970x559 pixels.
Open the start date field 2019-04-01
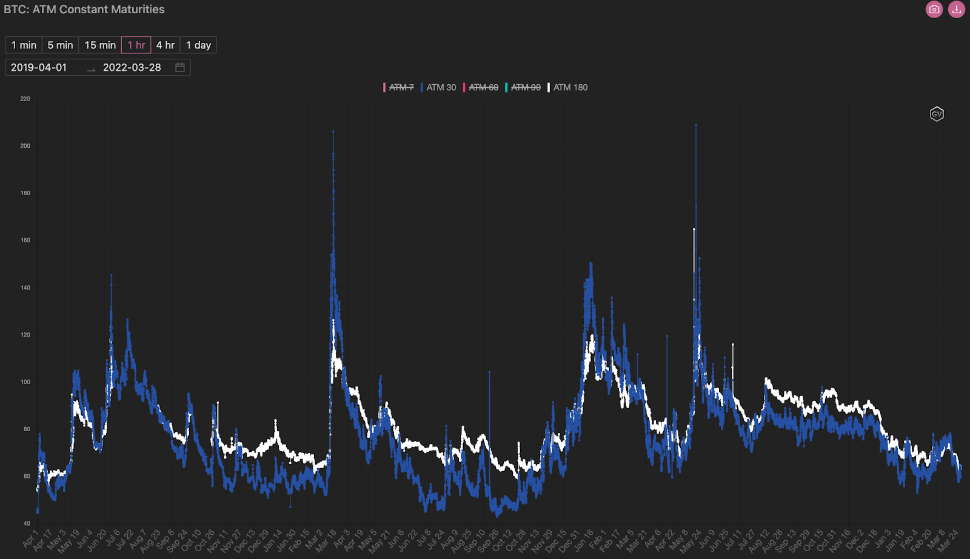39,68
